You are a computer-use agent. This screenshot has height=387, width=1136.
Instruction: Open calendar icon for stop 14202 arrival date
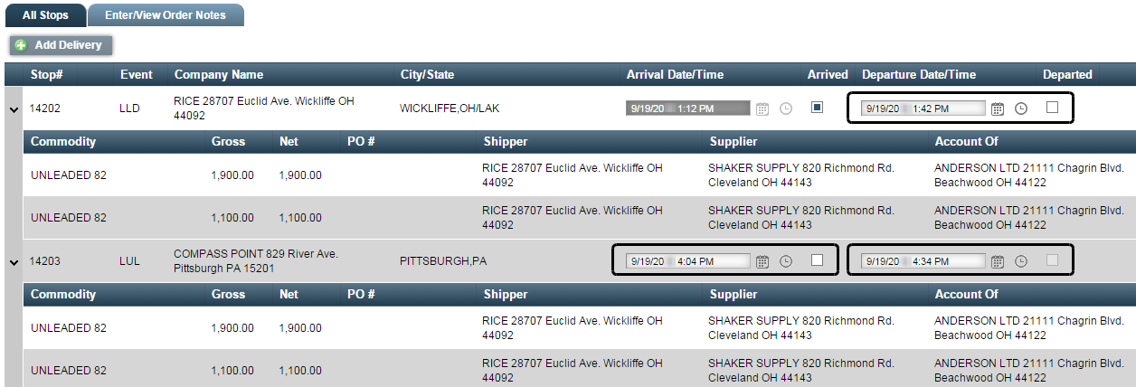[762, 109]
